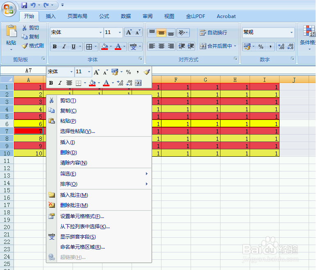Increase indent in ribbon alignment group
This screenshot has height=270, width=316.
[191, 46]
